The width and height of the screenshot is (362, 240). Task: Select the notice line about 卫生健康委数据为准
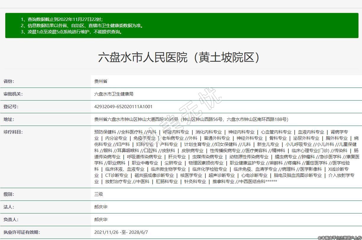(82, 26)
